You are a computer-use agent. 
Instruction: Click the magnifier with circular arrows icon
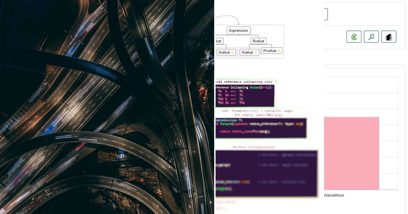click(371, 37)
